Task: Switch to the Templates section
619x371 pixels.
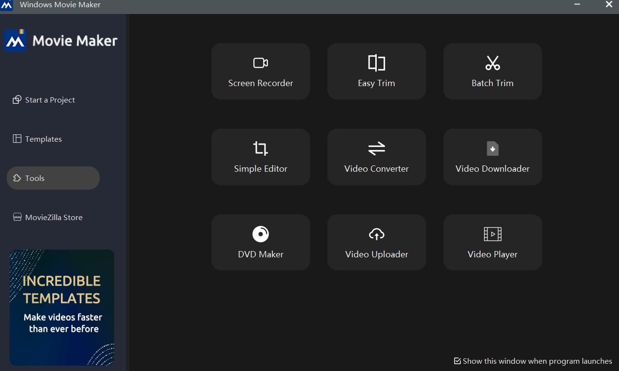Action: [44, 139]
